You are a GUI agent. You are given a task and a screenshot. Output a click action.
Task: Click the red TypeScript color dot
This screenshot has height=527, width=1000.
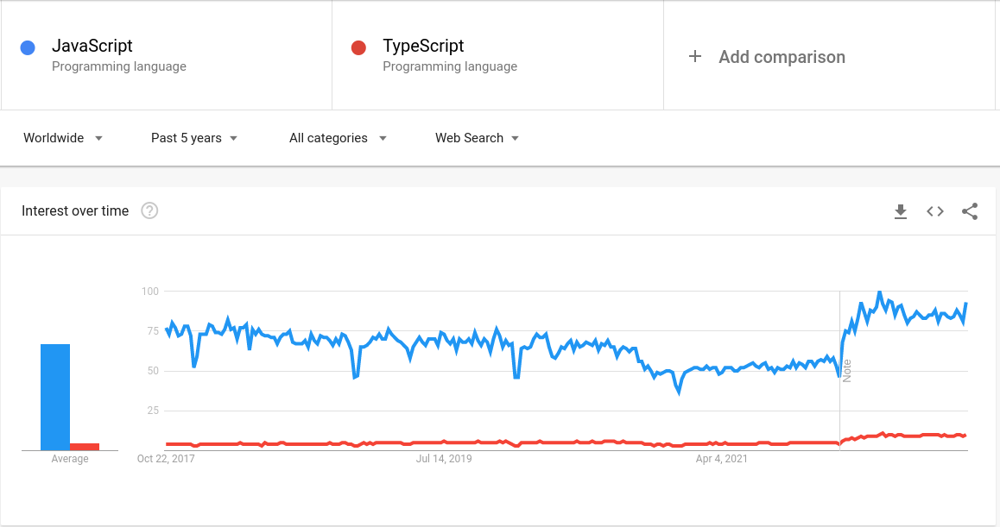[x=358, y=47]
